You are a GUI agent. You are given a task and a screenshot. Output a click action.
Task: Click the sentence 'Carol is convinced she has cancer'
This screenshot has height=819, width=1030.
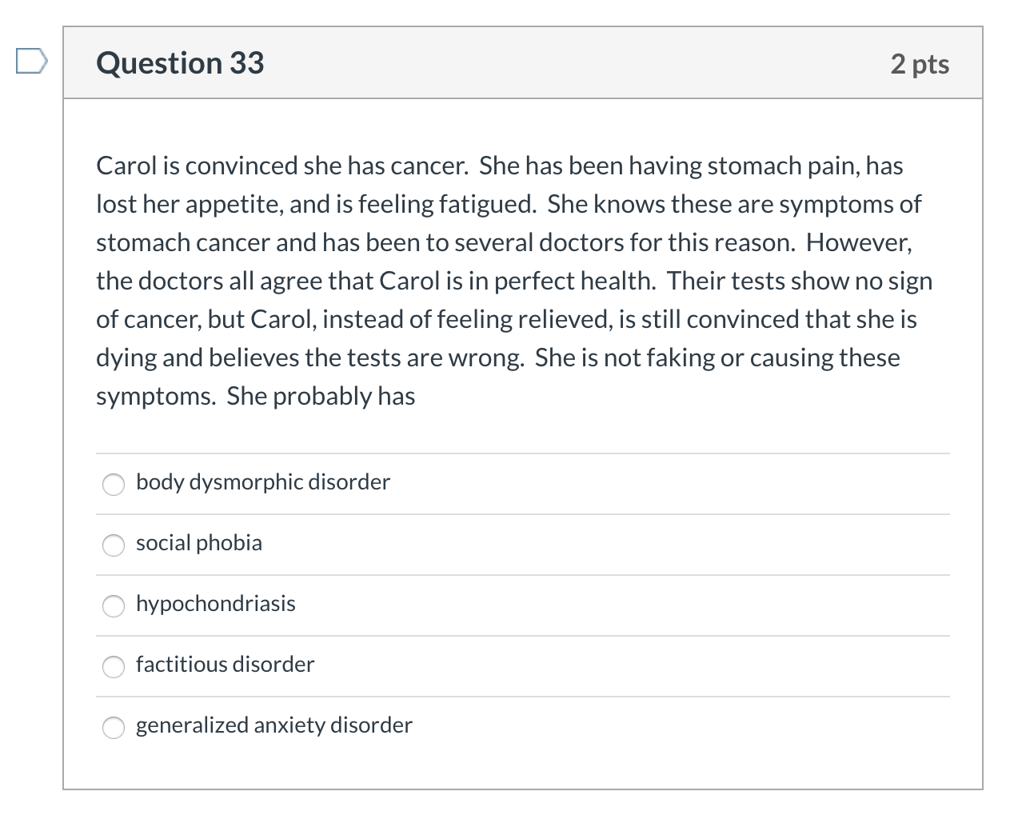pos(281,166)
